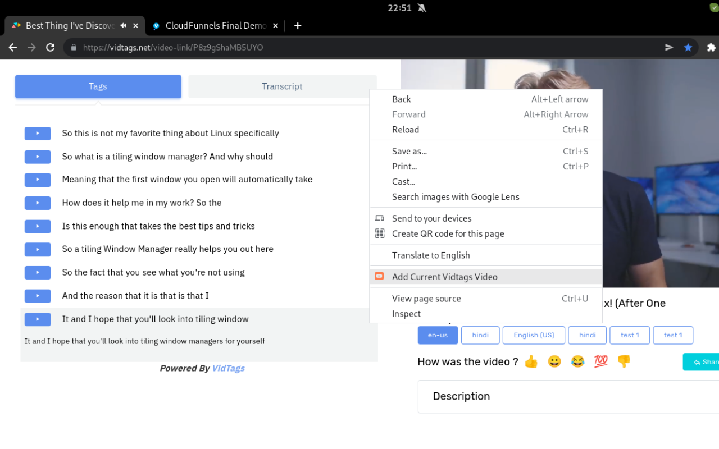React with the thumbs up emoji
719x449 pixels.
(531, 362)
